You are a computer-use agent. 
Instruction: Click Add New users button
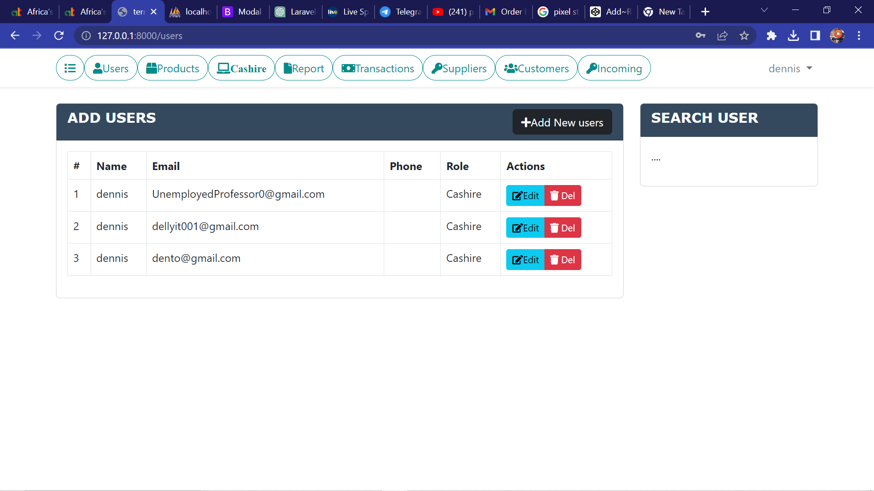(562, 122)
